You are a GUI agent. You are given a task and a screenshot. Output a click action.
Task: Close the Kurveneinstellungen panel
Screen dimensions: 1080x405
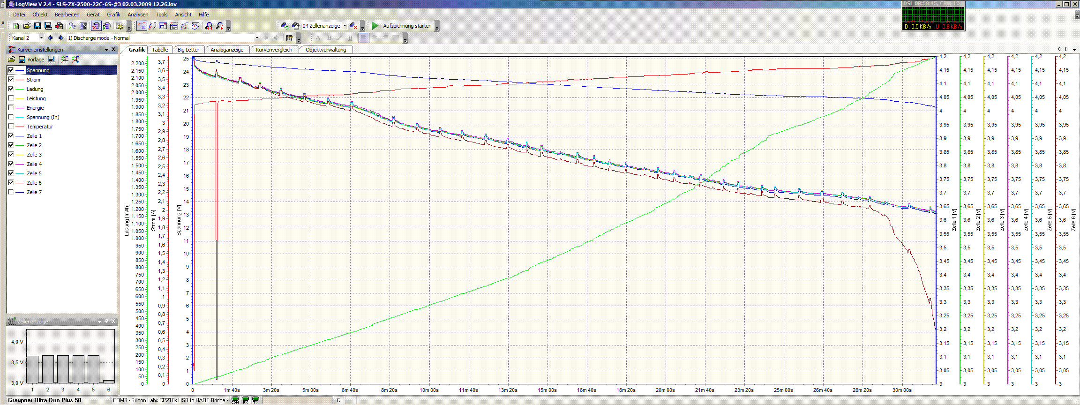[113, 50]
